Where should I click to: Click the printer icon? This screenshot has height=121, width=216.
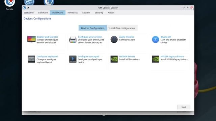click(73, 40)
